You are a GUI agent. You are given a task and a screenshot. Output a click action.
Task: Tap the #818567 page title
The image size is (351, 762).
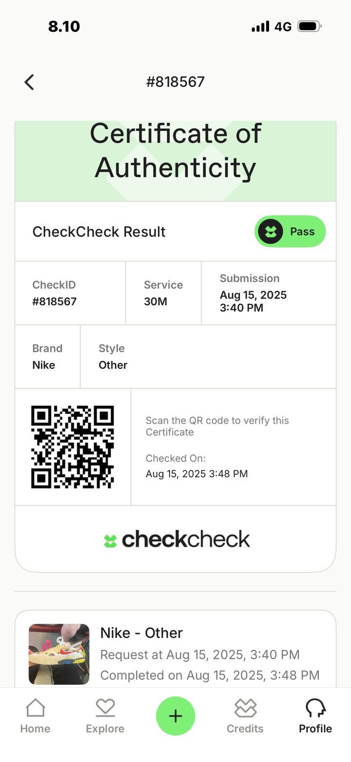(x=175, y=82)
